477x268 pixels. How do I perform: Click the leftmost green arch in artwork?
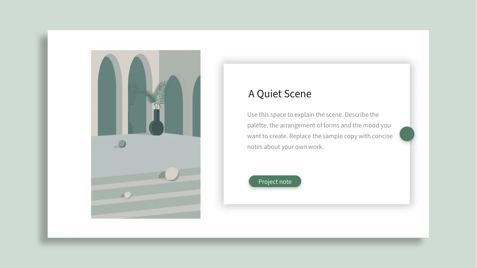[x=107, y=95]
